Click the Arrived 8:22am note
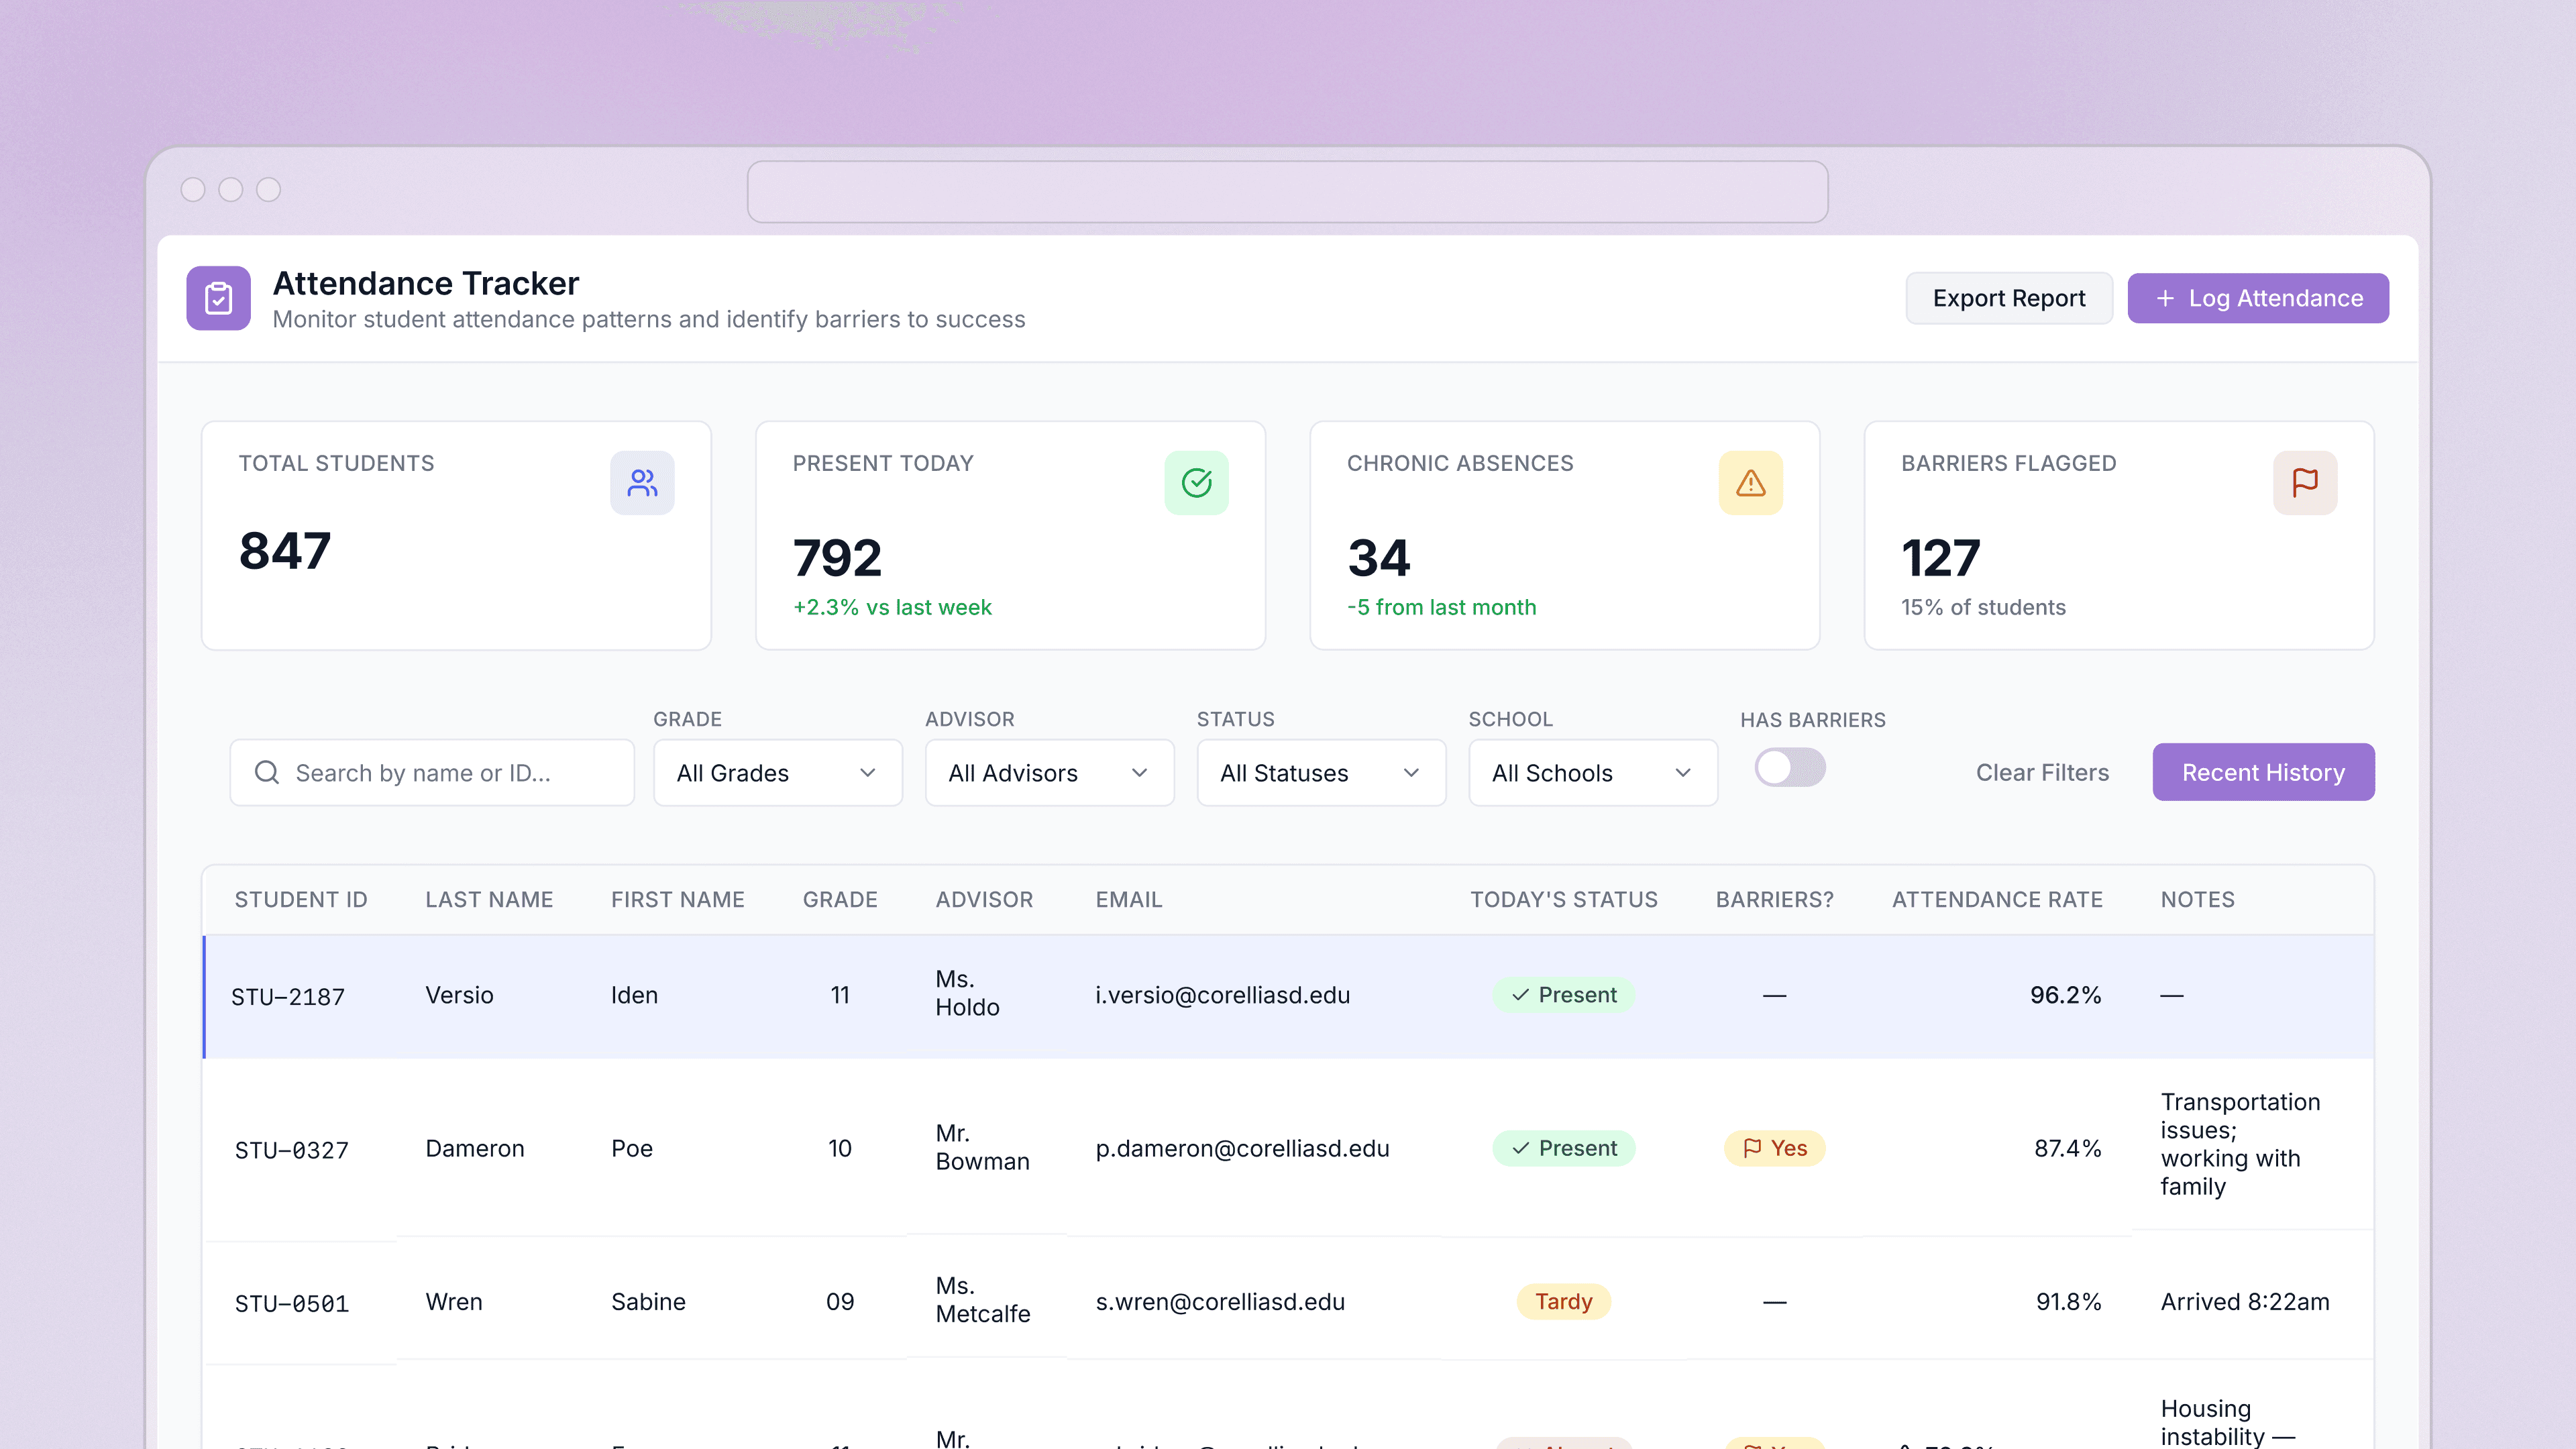 tap(2245, 1302)
